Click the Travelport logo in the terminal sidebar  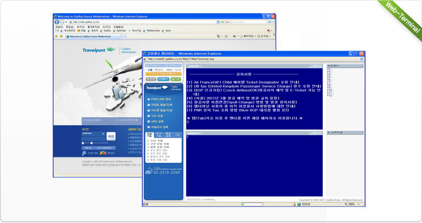[x=157, y=88]
